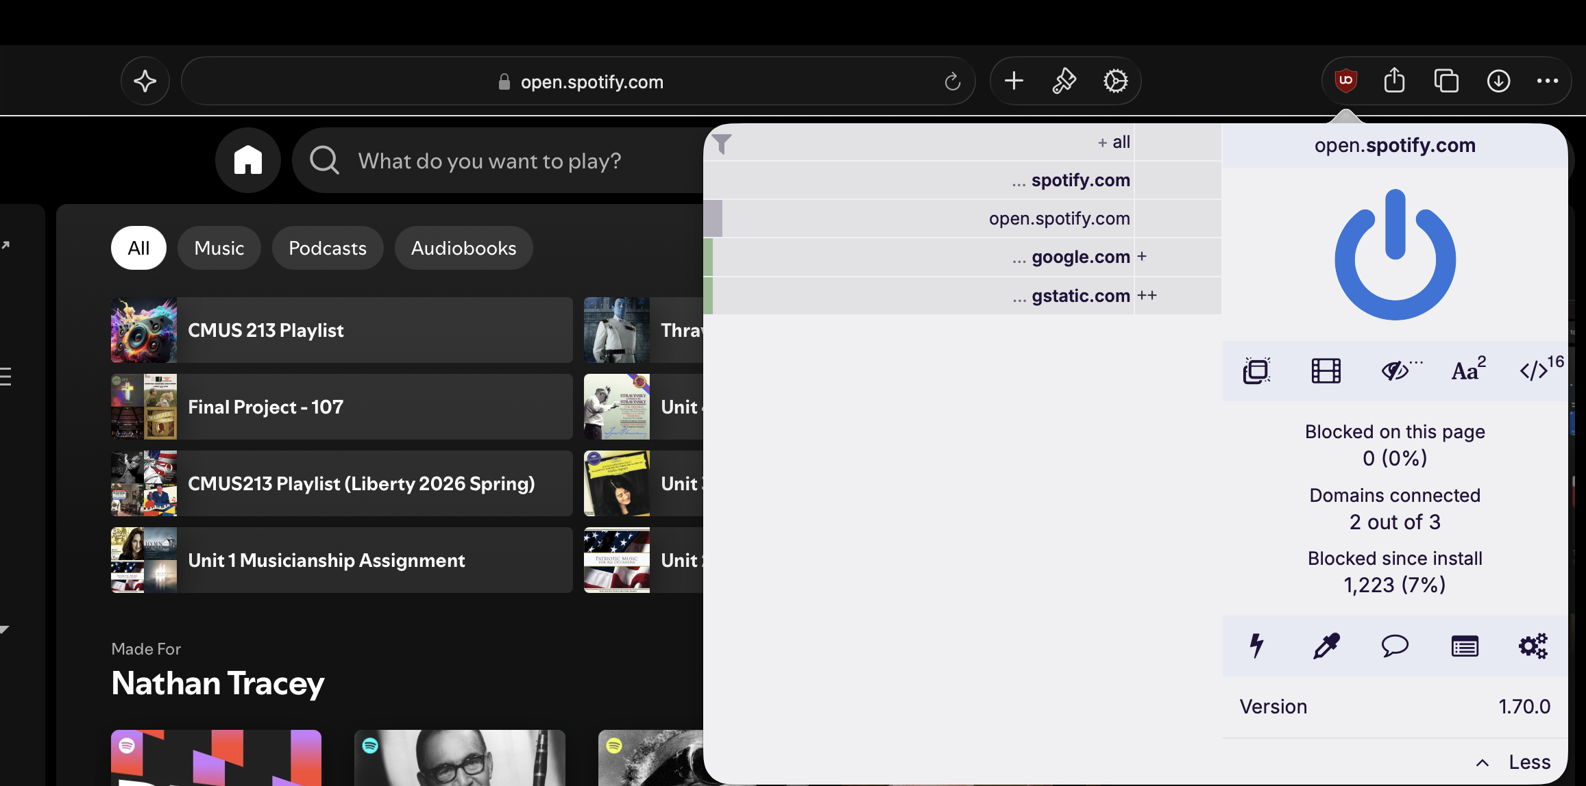Image resolution: width=1586 pixels, height=786 pixels.
Task: Toggle block large media elements icon
Action: tap(1326, 371)
